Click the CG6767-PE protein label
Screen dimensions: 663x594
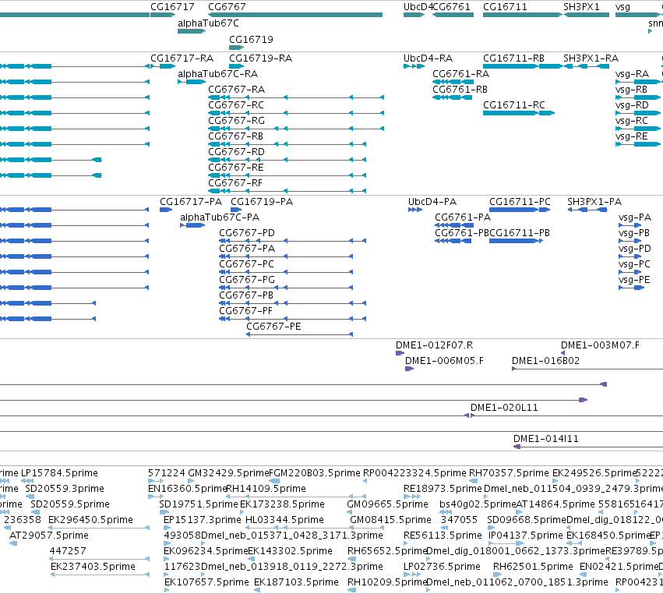[x=273, y=327]
